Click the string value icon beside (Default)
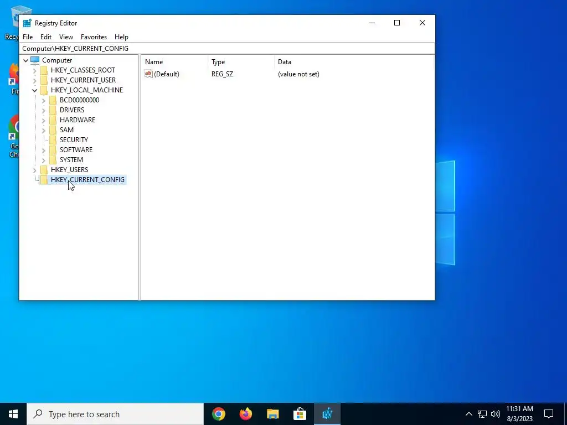Image resolution: width=567 pixels, height=425 pixels. coord(148,74)
